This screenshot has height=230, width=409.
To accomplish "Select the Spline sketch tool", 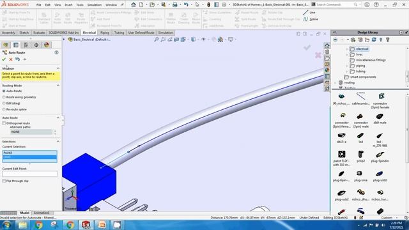I will point(311,19).
